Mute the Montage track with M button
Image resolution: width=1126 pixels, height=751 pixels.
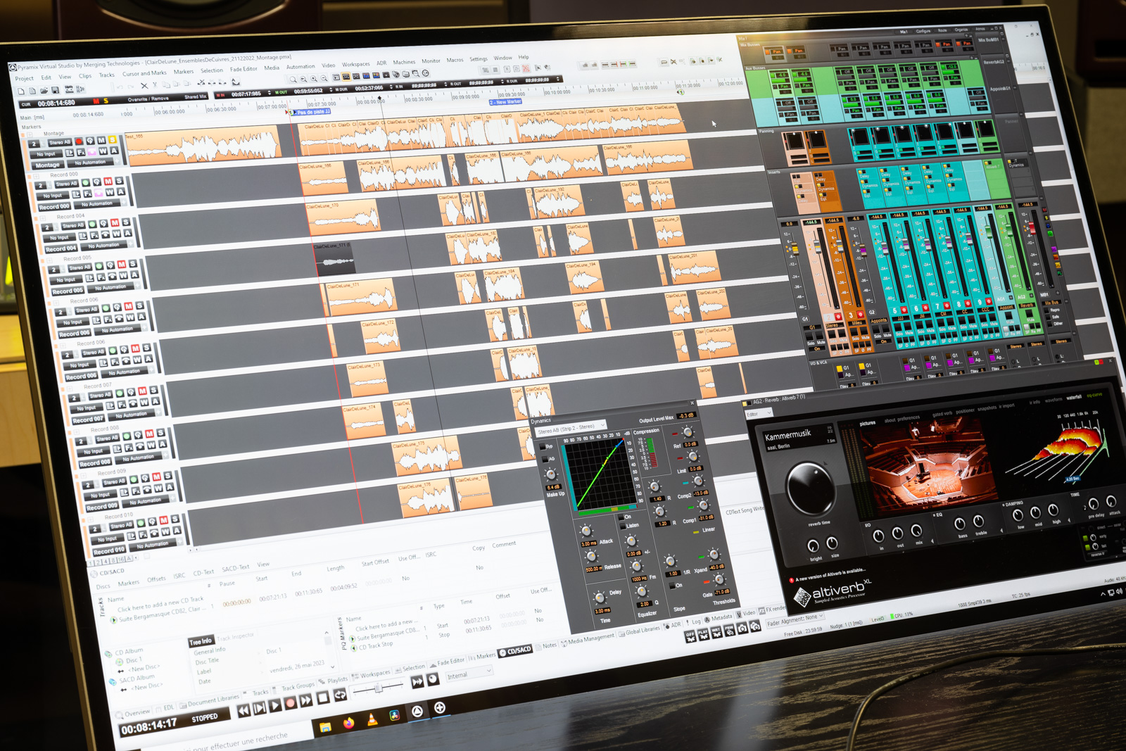pyautogui.click(x=101, y=141)
